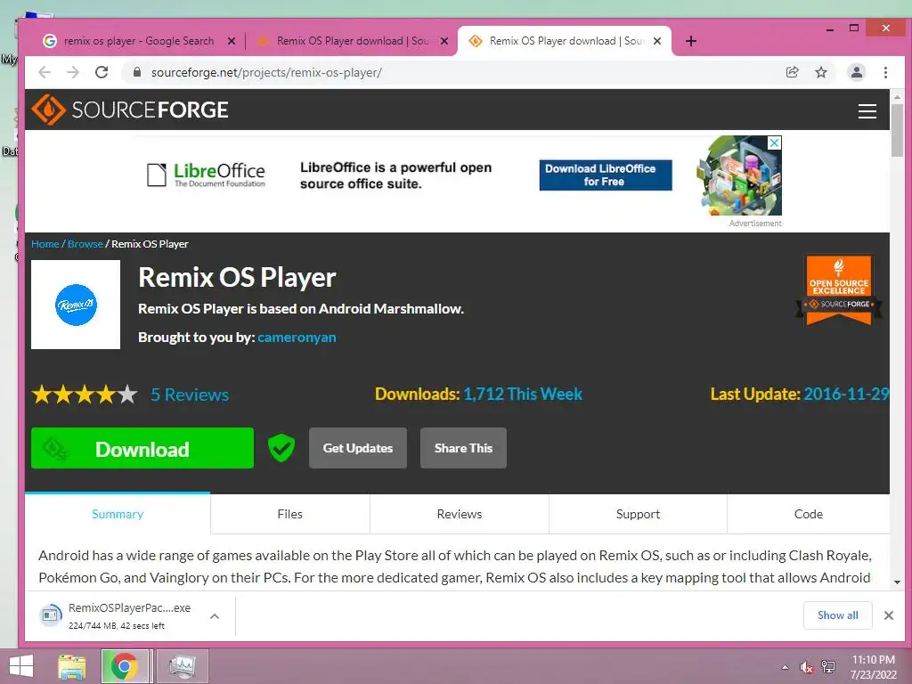Open Chrome's three-dot menu

885,72
